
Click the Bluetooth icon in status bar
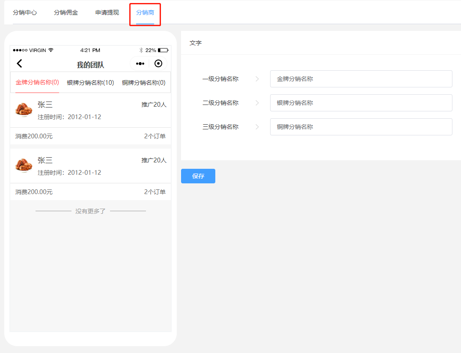141,50
